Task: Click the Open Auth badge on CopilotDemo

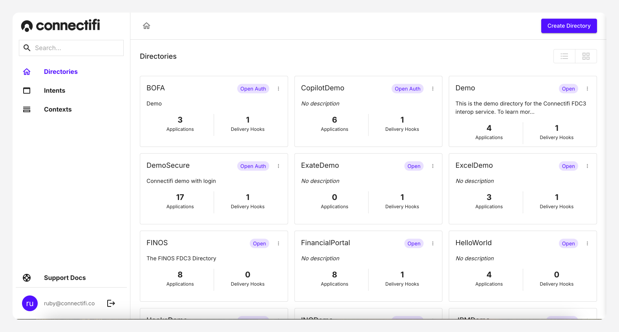Action: coord(407,89)
